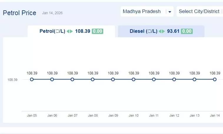Click the Jan 08 chart marker
This screenshot has width=223, height=134.
coord(93,79)
